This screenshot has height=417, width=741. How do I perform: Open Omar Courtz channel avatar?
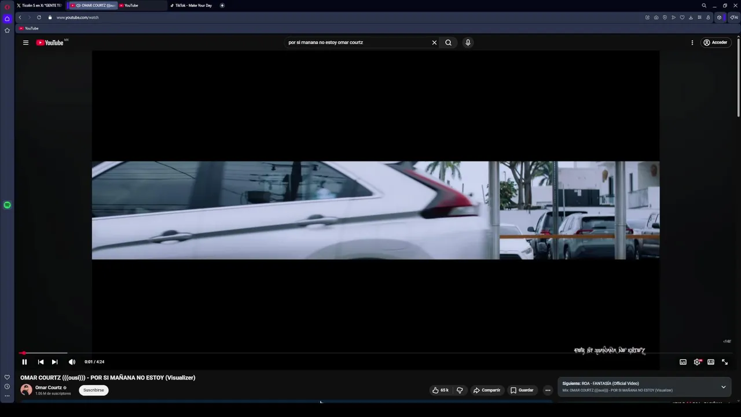point(26,390)
